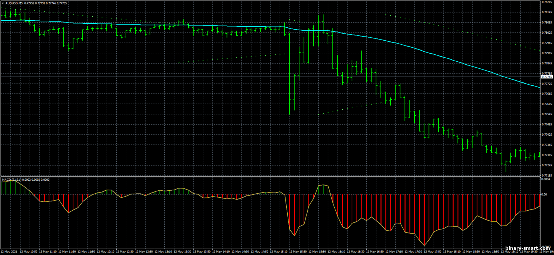Click the 0.77305 price axis label
Viewport: 554px width, 255px height.
tap(547, 155)
